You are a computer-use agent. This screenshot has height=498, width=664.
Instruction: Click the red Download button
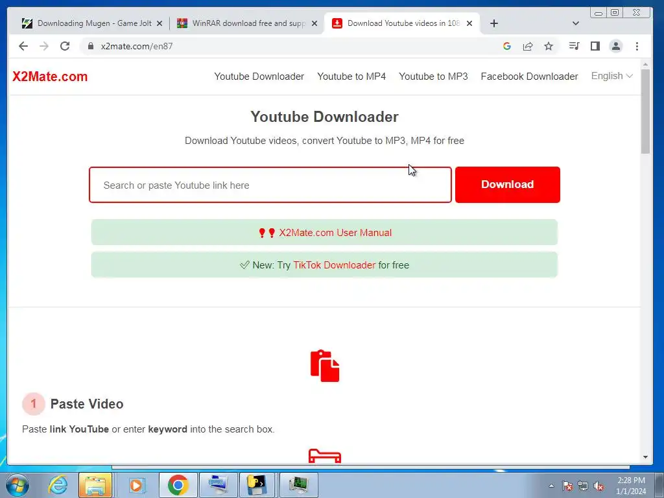point(507,185)
